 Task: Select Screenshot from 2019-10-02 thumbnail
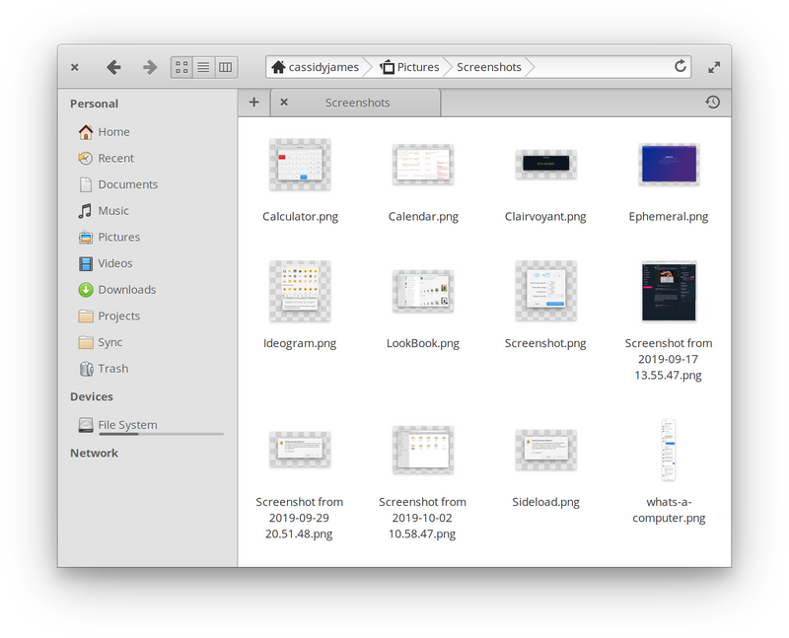(423, 450)
